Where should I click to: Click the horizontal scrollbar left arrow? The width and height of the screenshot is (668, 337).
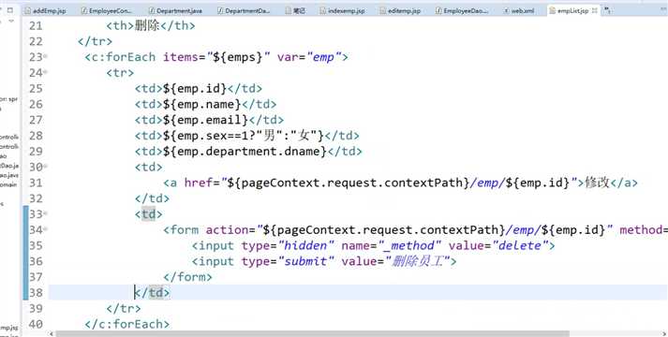pos(52,334)
